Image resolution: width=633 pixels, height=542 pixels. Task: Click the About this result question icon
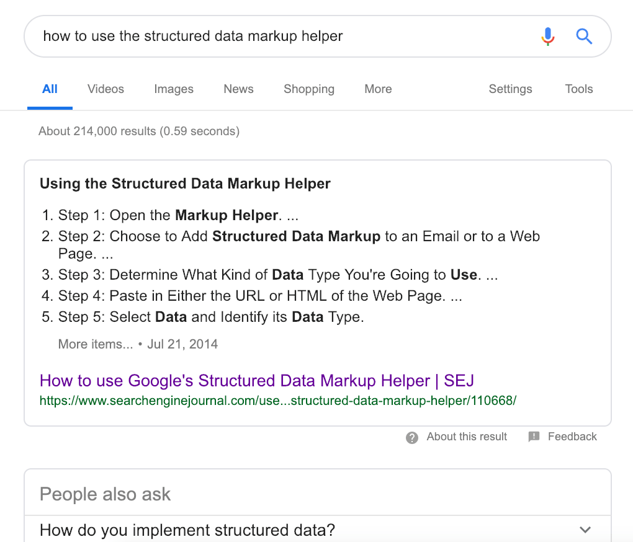412,437
